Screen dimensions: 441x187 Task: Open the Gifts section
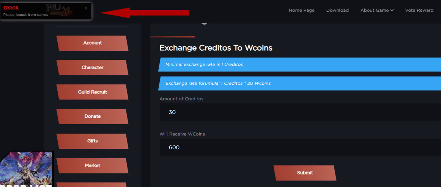[x=92, y=141]
